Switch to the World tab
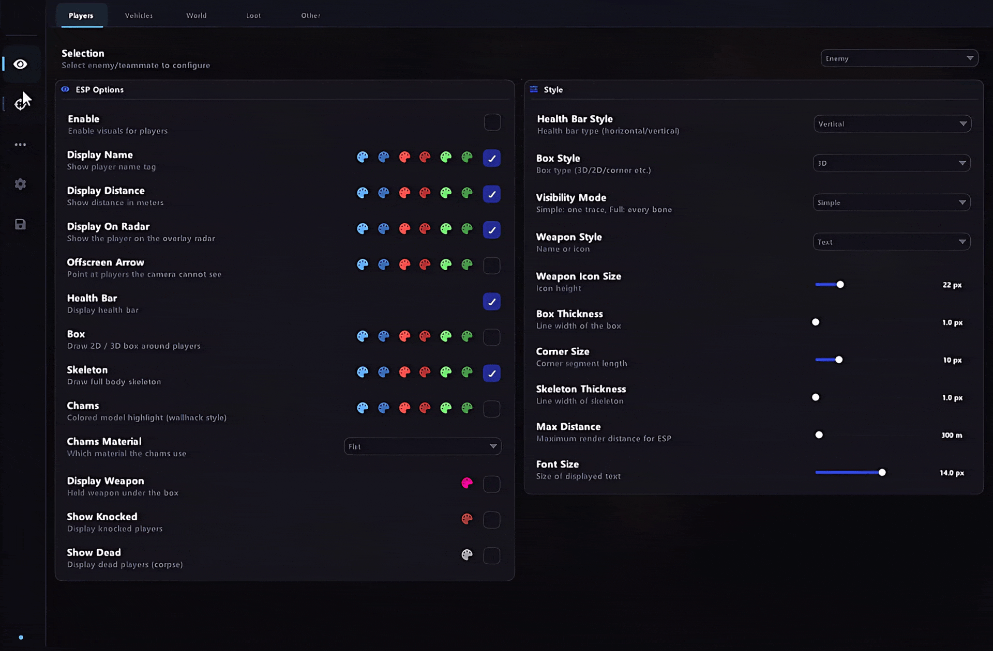This screenshot has width=993, height=651. tap(197, 16)
